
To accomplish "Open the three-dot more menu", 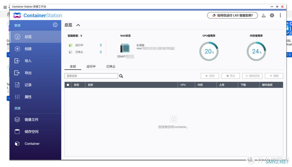I will point(280,15).
